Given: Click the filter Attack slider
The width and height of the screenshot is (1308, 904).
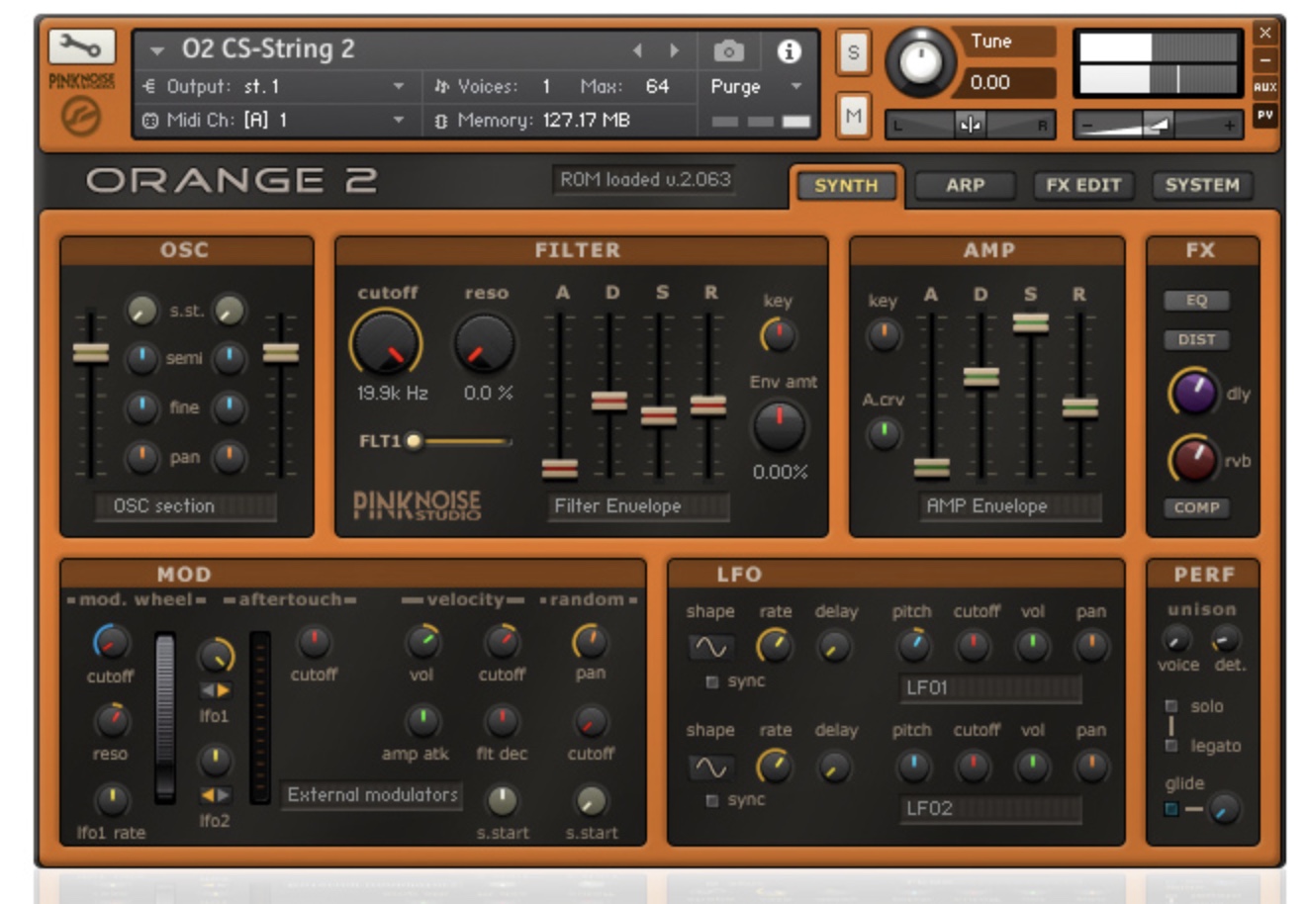Looking at the screenshot, I should (x=560, y=468).
